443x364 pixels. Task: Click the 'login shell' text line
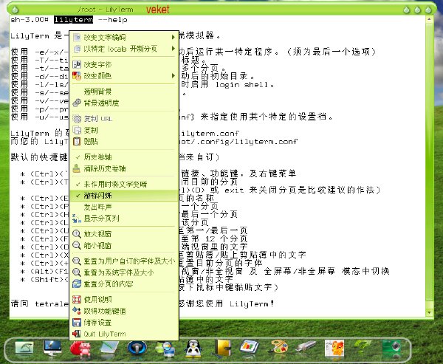244,84
